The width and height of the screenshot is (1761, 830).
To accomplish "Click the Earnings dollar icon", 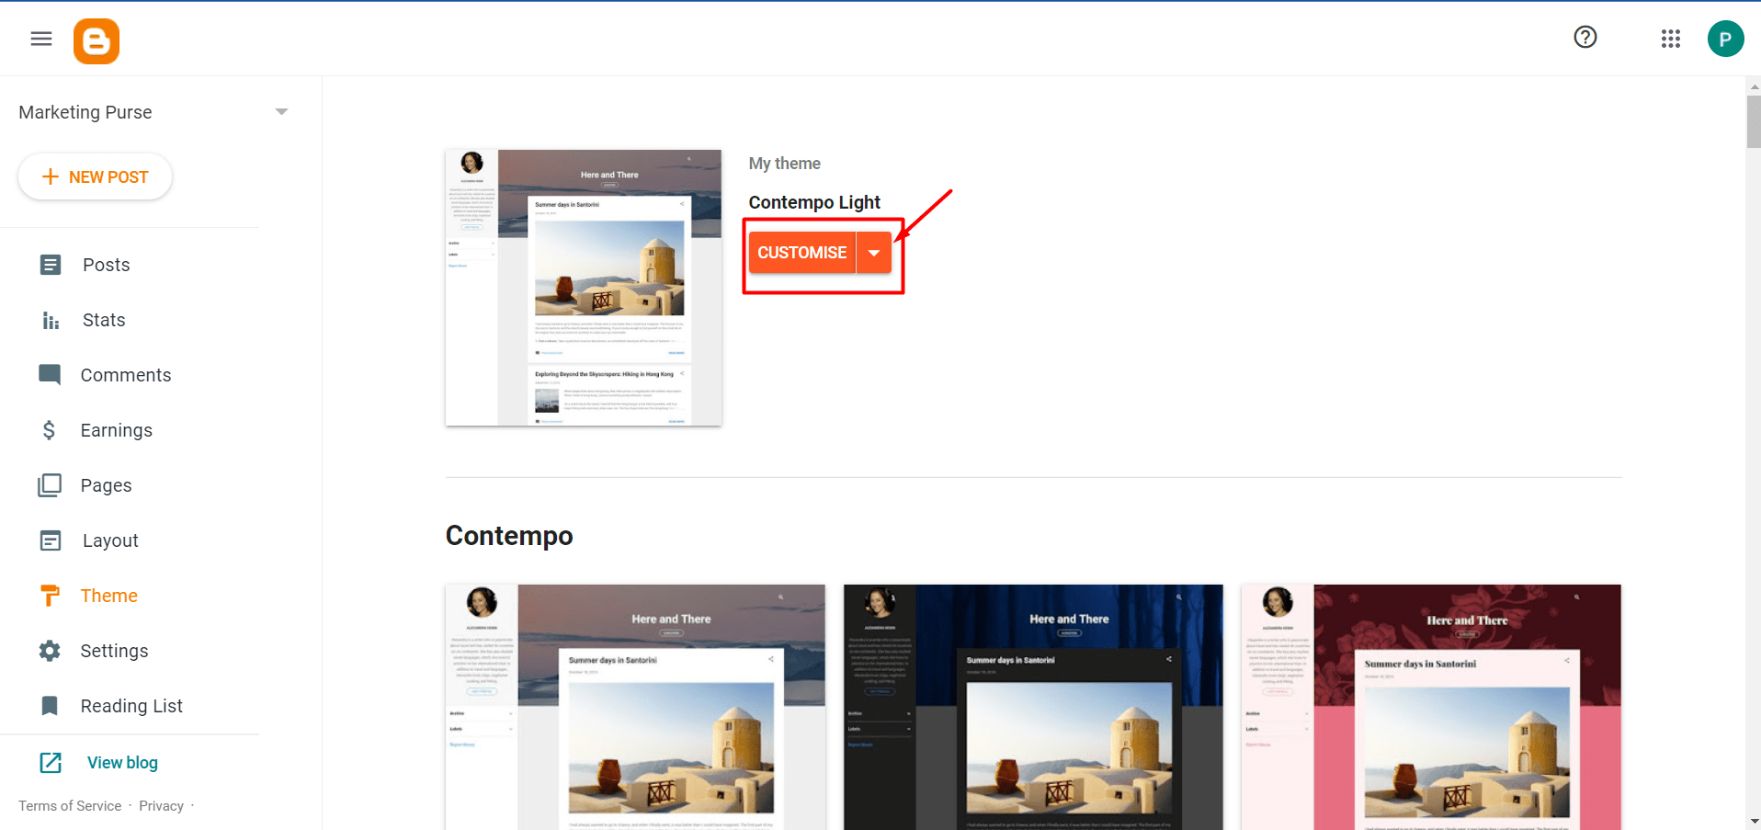I will (x=50, y=429).
